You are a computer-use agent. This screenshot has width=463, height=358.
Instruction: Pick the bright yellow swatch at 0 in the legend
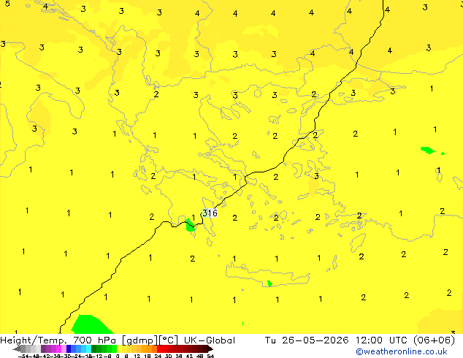point(119,349)
